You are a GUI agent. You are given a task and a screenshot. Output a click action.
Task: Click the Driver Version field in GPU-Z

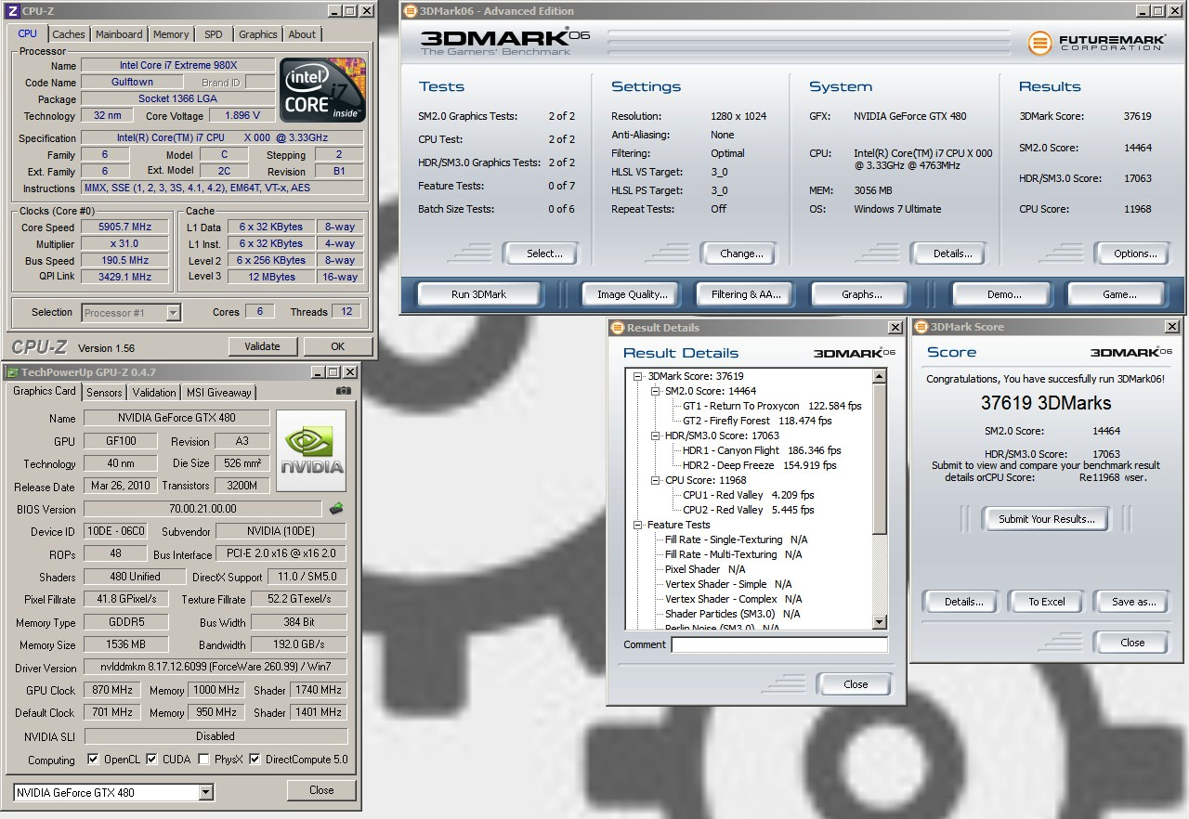click(216, 667)
